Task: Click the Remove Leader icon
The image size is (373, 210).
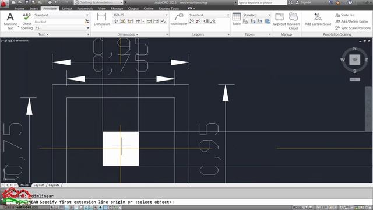Action: tap(198, 22)
